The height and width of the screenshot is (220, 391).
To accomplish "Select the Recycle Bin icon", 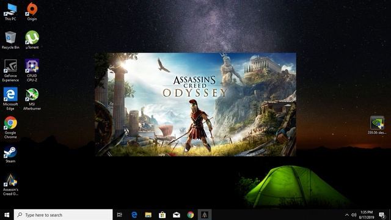I will click(x=10, y=40).
